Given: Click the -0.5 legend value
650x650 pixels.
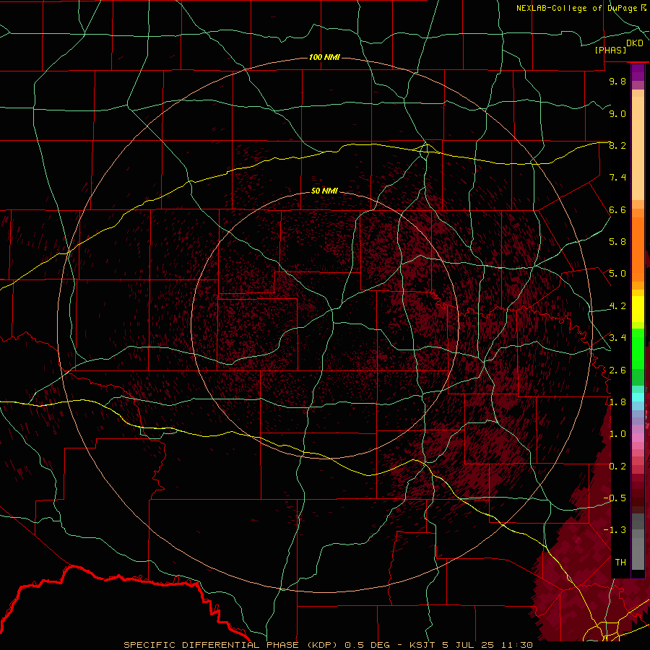Looking at the screenshot, I should [x=615, y=498].
